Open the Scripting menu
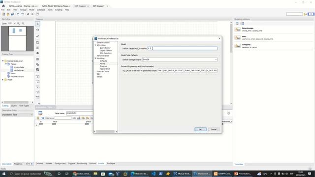This screenshot has height=177, width=315. coord(59,10)
